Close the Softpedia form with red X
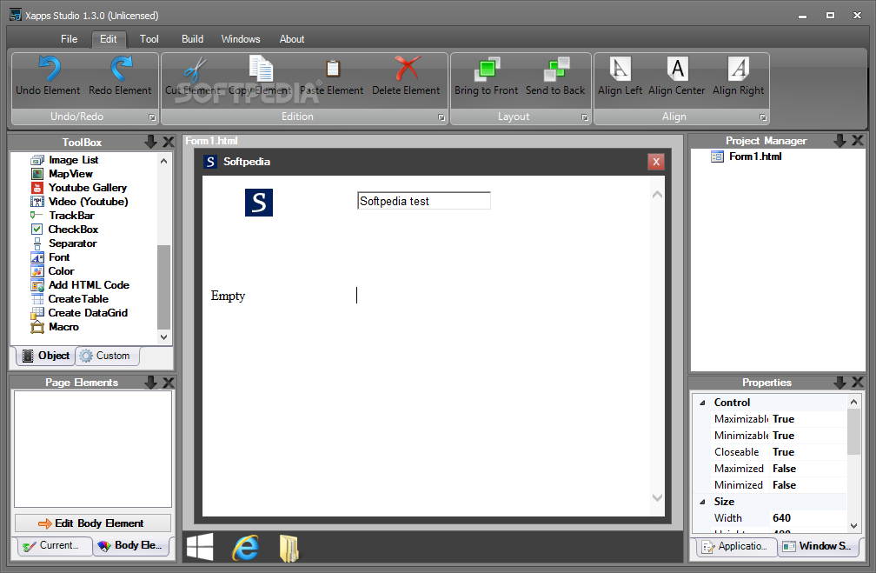Viewport: 876px width, 573px height. 656,162
